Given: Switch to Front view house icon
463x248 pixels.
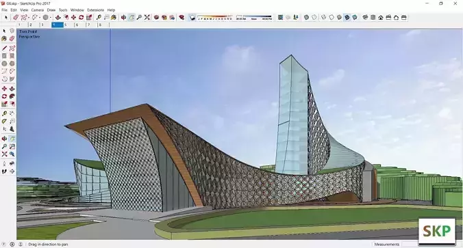Looking at the screenshot, I should [x=381, y=17].
